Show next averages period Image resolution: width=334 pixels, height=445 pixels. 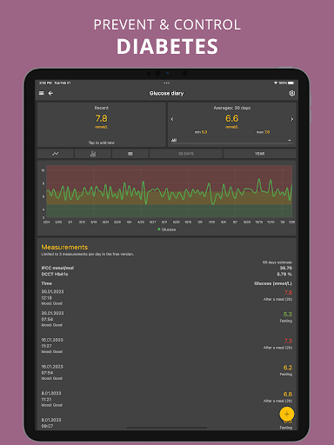coord(292,119)
